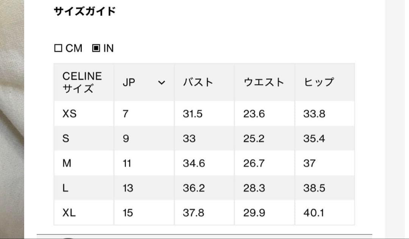Select the XL size row label
The image size is (409, 239).
pos(69,213)
